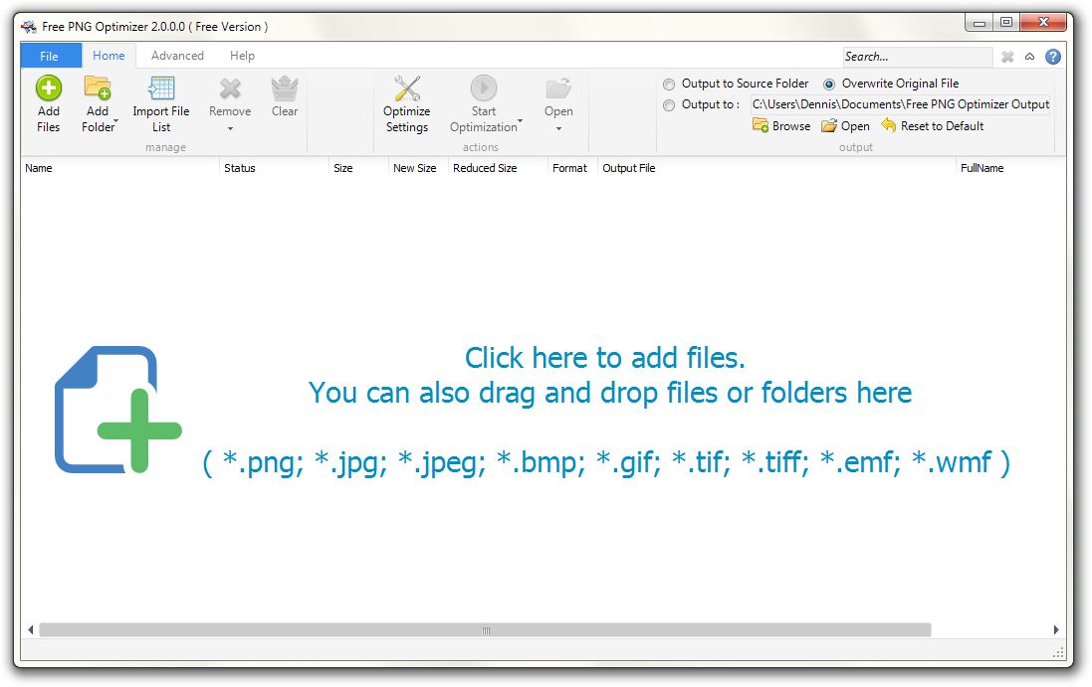Click Browse output folder icon
1092x687 pixels.
coord(760,126)
